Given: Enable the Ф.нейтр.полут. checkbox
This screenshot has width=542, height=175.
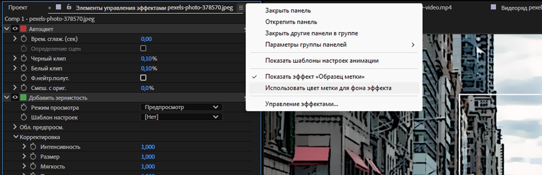Looking at the screenshot, I should (143, 78).
